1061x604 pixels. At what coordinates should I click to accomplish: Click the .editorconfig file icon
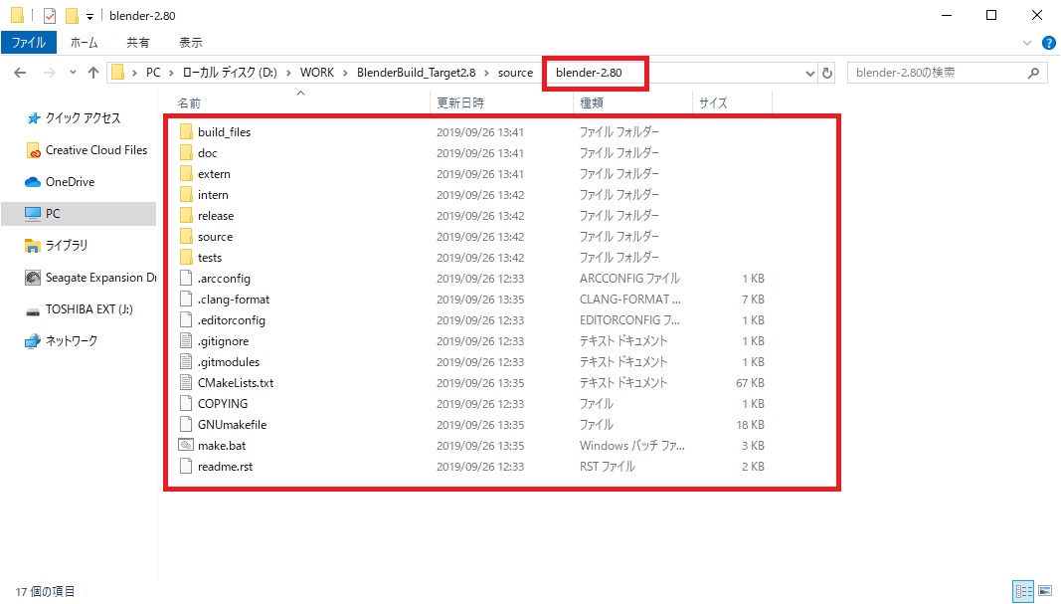point(186,320)
